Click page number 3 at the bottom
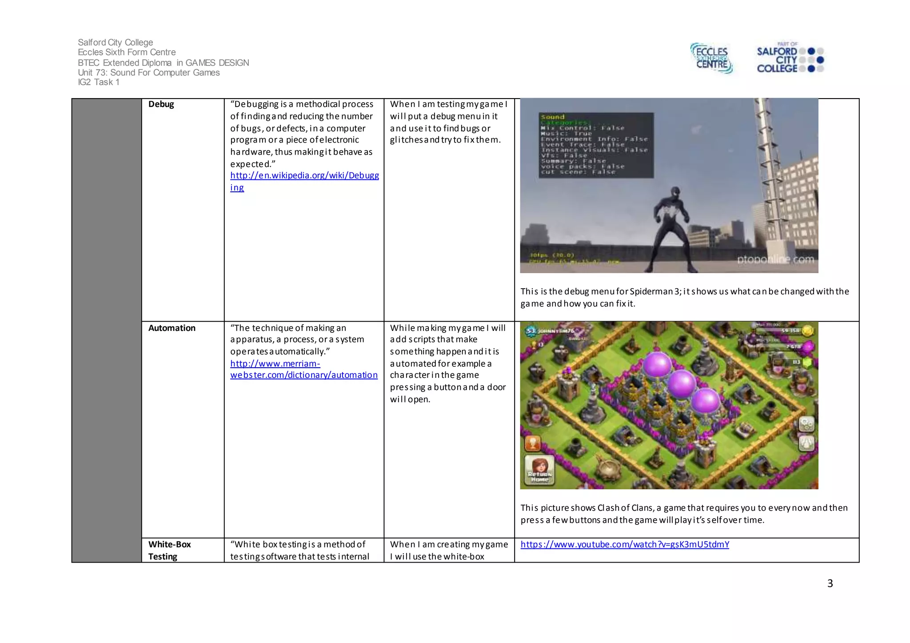Image resolution: width=910 pixels, height=643 pixels. tap(830, 583)
